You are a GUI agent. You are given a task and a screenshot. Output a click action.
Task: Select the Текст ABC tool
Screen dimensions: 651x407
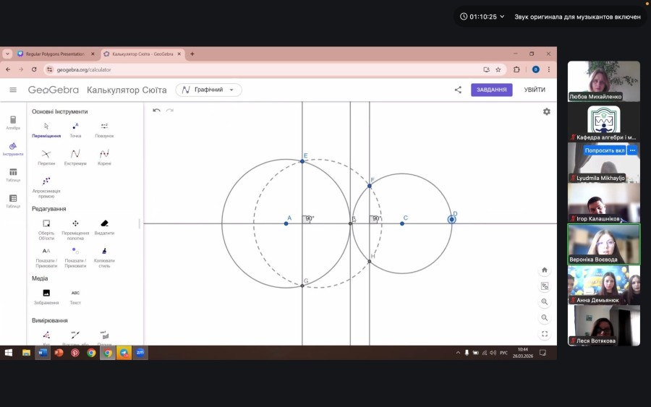(x=75, y=296)
